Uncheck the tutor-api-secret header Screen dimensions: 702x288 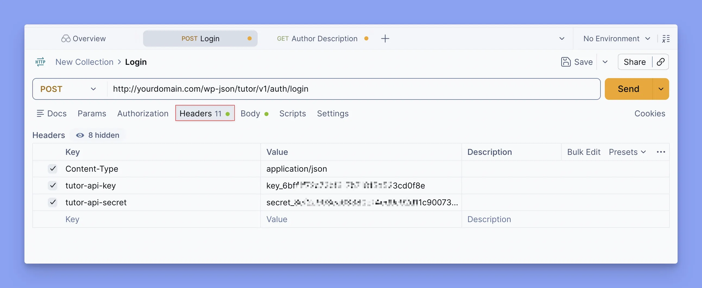point(53,203)
